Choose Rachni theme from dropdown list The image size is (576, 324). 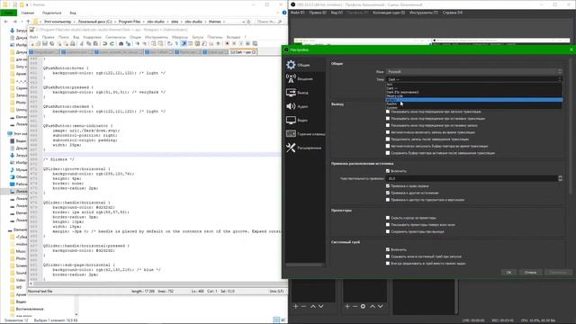click(474, 104)
